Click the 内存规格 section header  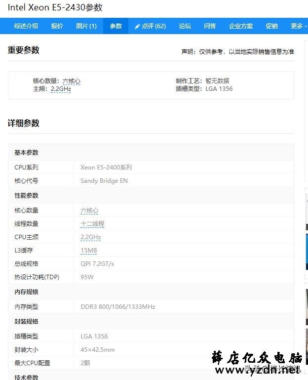coord(26,292)
